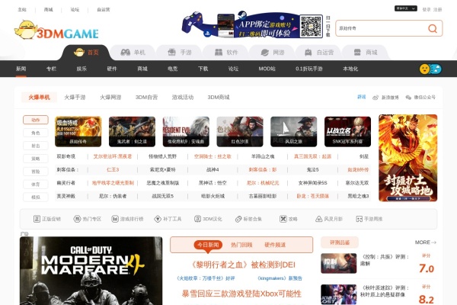Screen dimensions: 457x305
Task: Select the 角色 genre filter
Action: pyautogui.click(x=36, y=133)
